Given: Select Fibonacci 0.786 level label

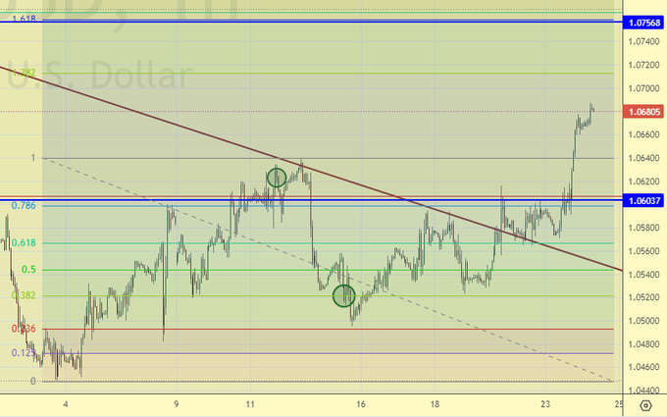Looking at the screenshot, I should 25,206.
